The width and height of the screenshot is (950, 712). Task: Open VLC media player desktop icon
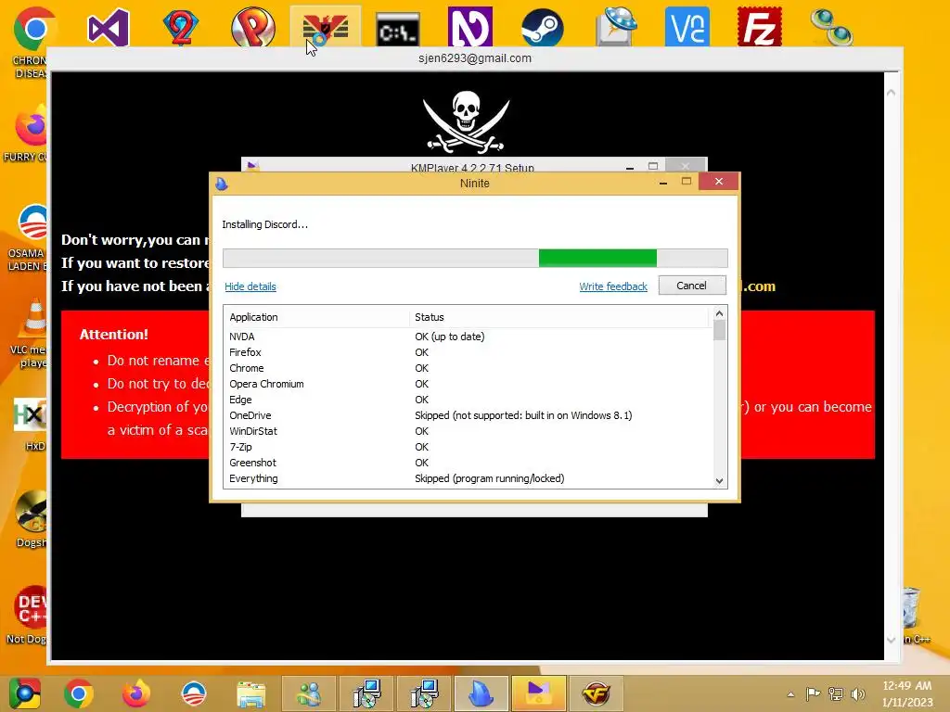(33, 319)
